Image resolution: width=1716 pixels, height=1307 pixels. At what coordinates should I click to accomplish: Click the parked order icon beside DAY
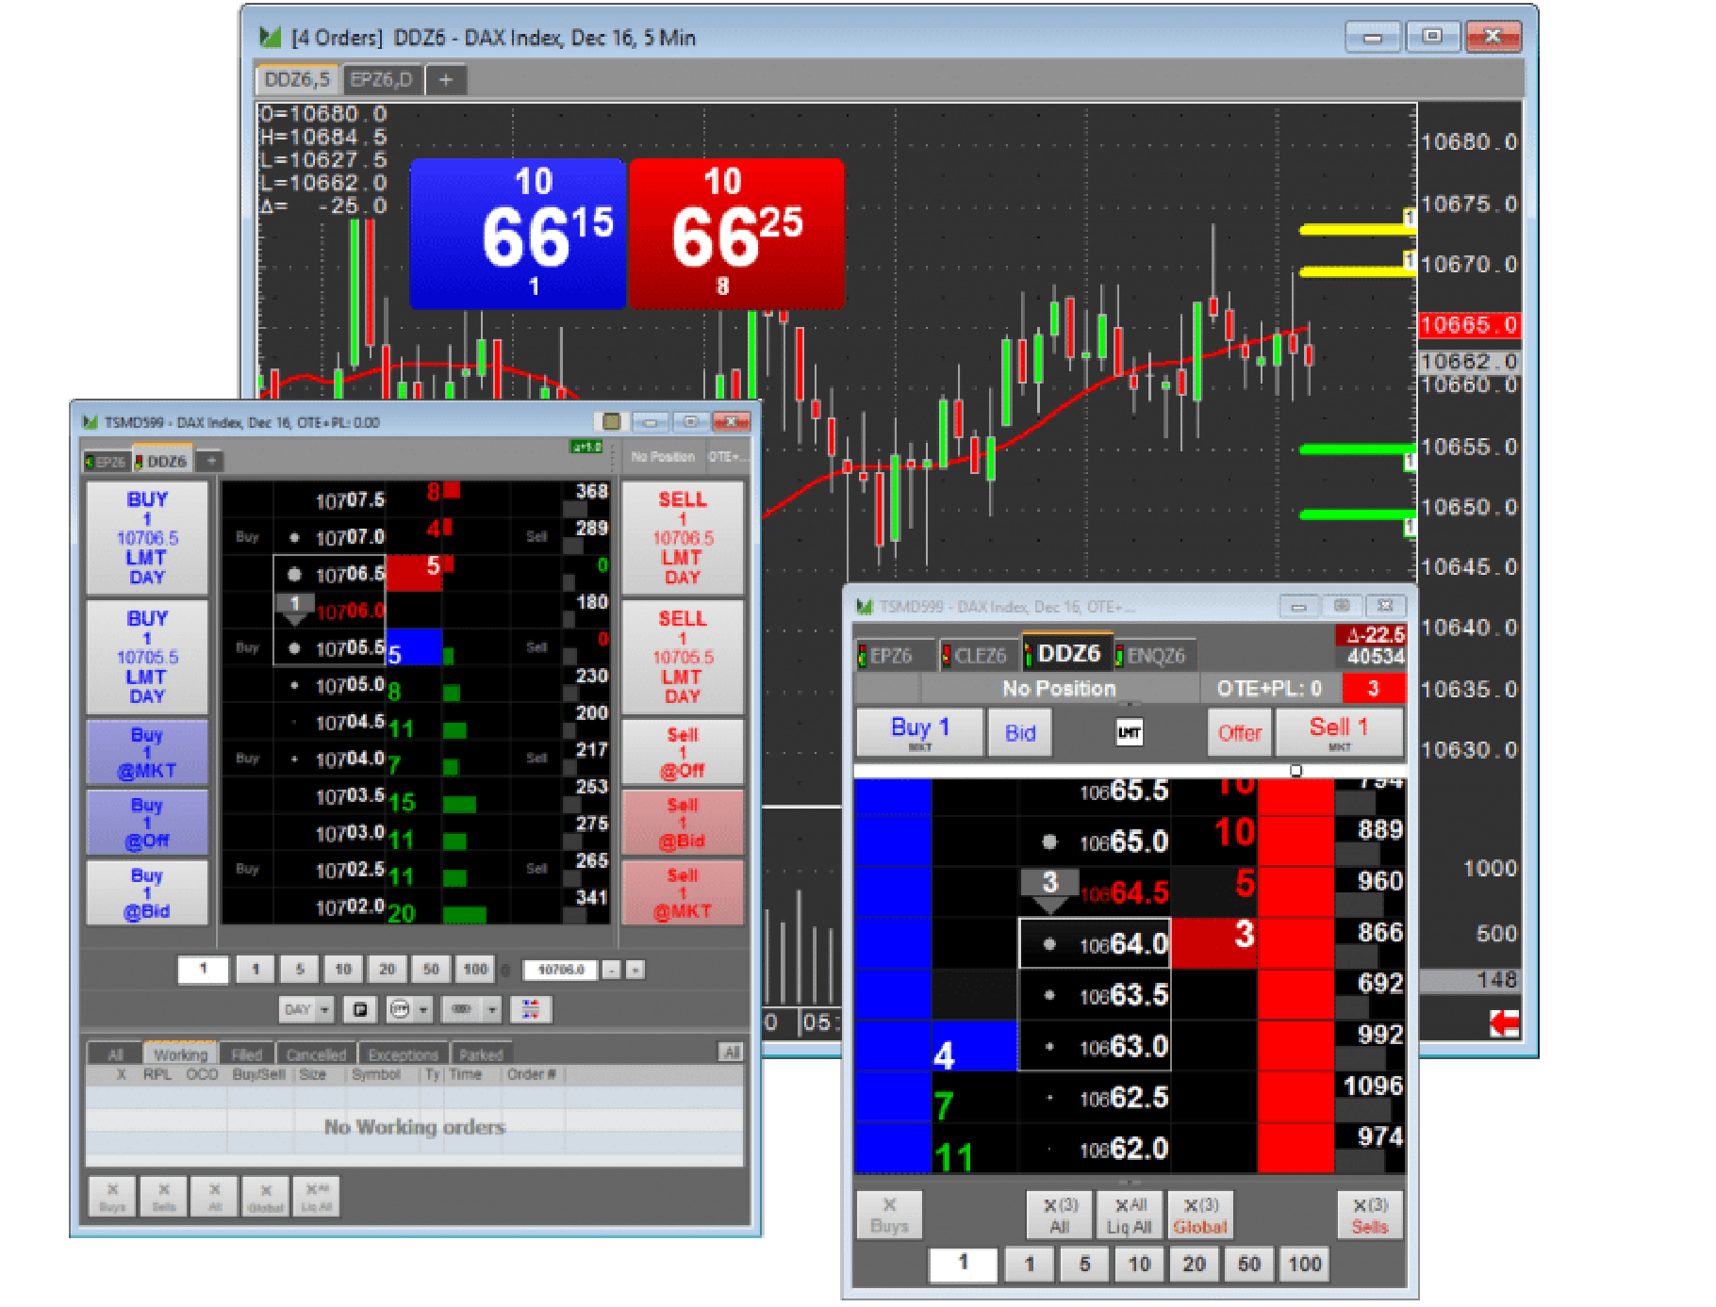click(359, 1009)
